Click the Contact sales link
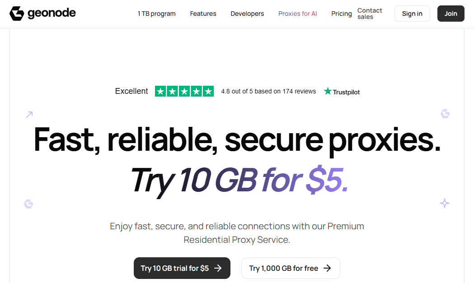The height and width of the screenshot is (283, 474). coord(370,14)
